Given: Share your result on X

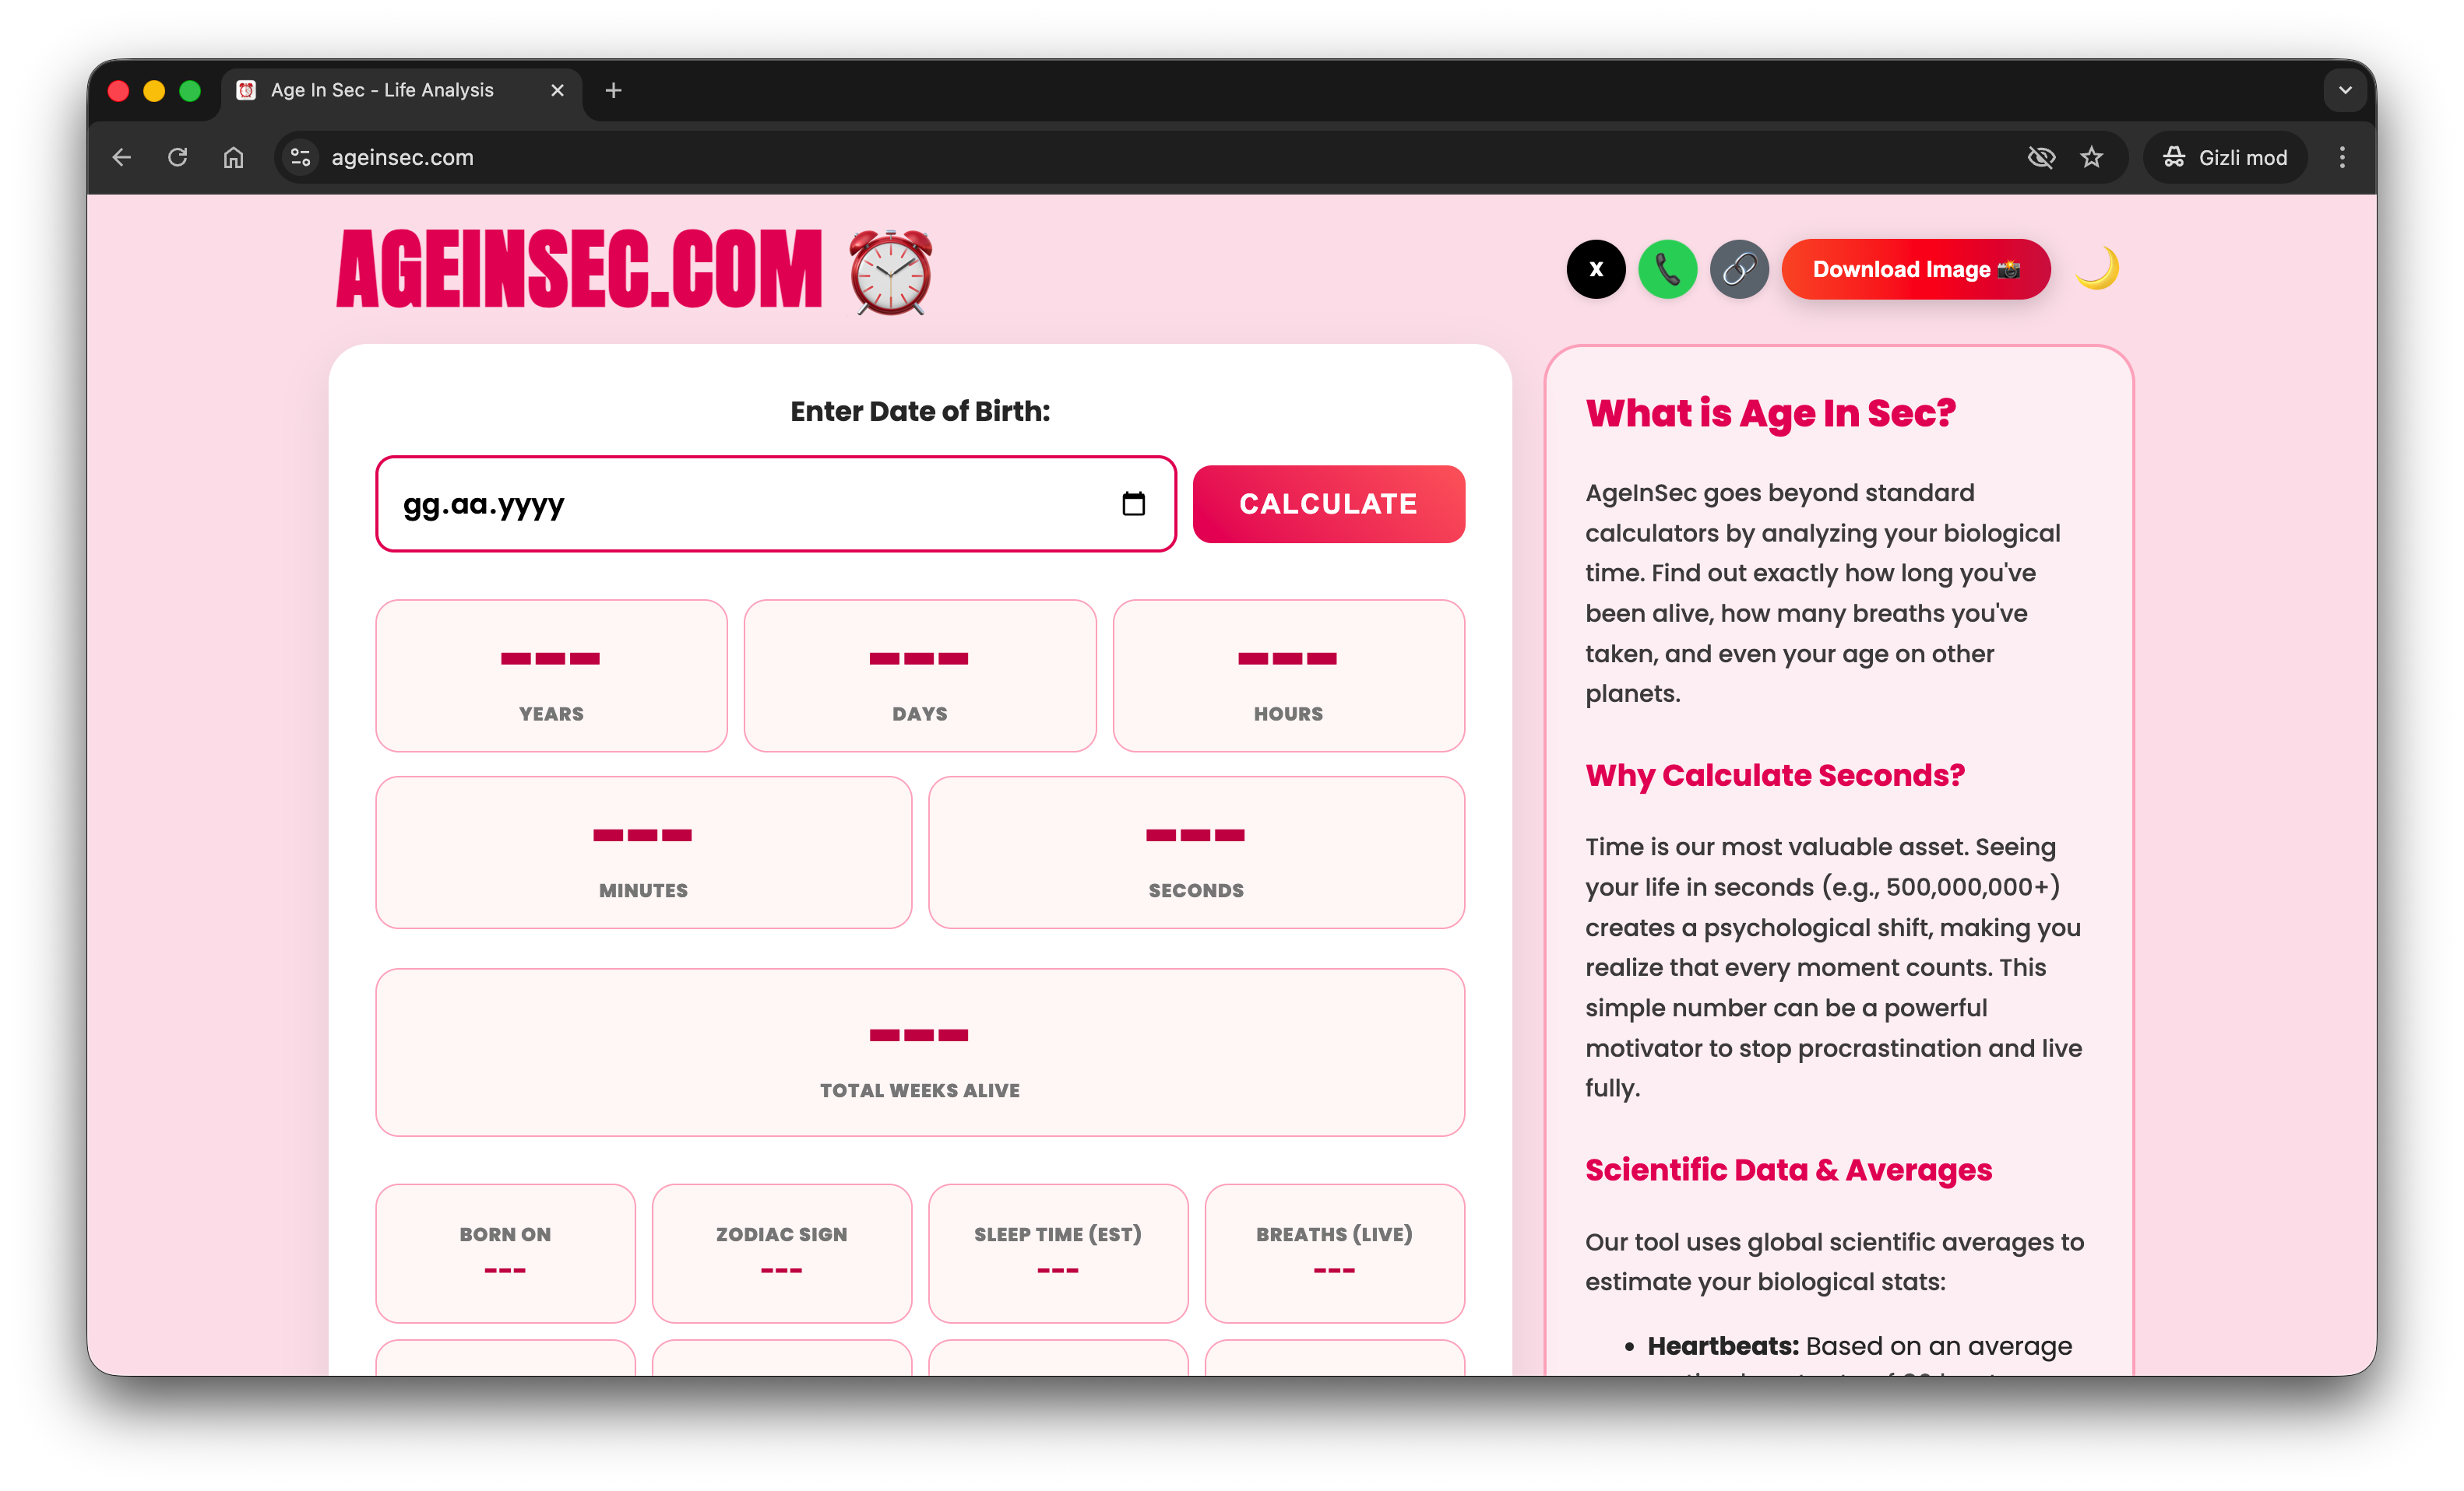Looking at the screenshot, I should [1596, 268].
